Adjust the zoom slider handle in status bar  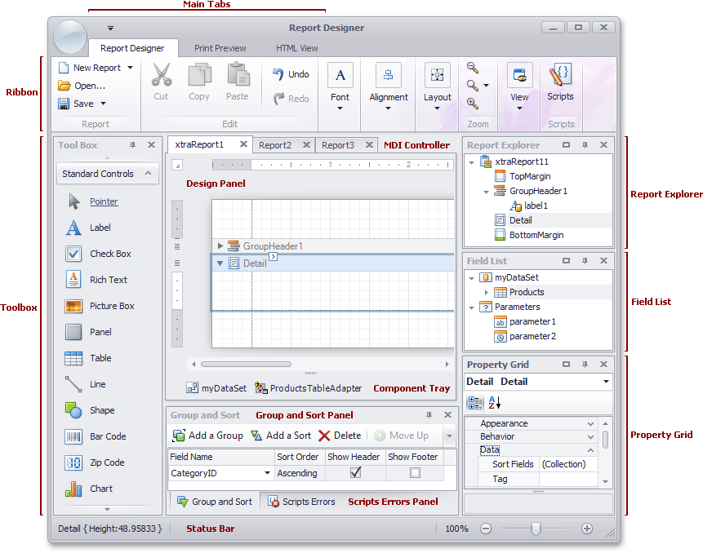tap(536, 529)
